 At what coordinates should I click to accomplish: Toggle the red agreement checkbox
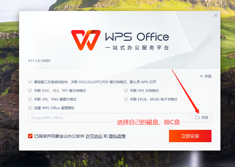click(30, 136)
